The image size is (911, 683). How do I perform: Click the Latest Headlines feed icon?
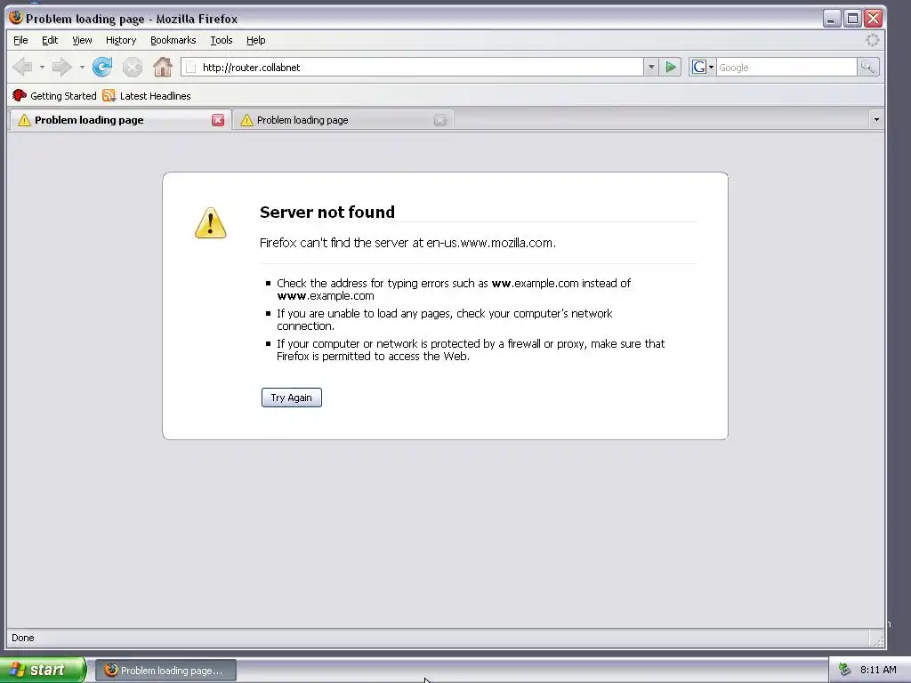109,96
